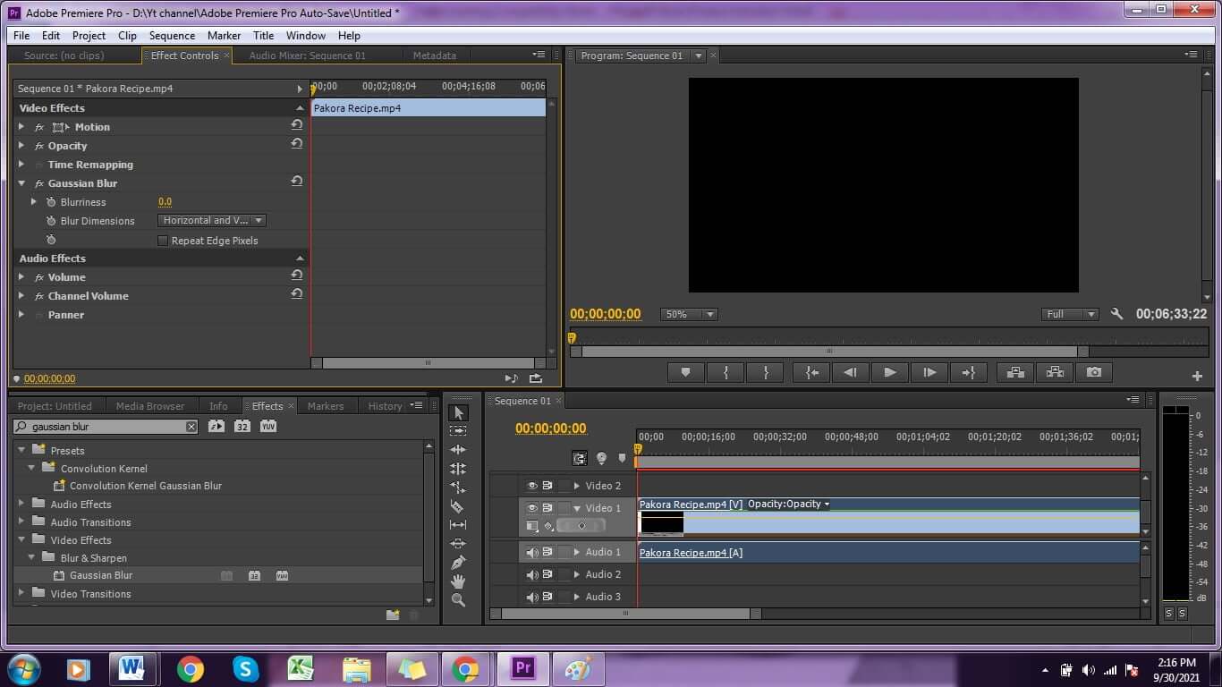Click the gaussian blur search field
The height and width of the screenshot is (687, 1222).
pos(106,427)
